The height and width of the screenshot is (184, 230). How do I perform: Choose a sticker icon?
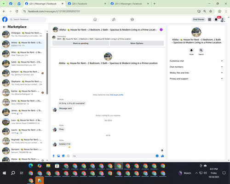[x=63, y=156]
